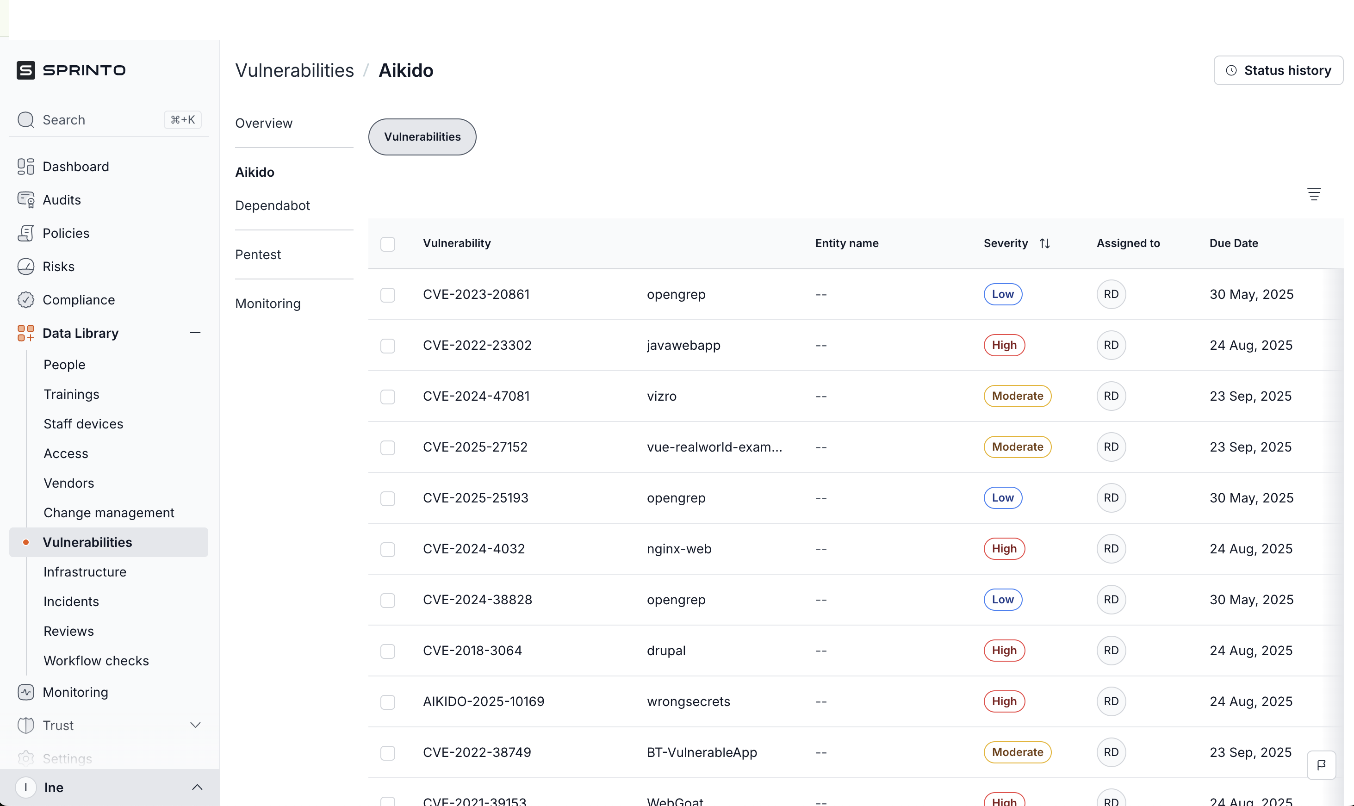This screenshot has height=806, width=1354.
Task: Click the flag feedback icon
Action: (x=1321, y=765)
